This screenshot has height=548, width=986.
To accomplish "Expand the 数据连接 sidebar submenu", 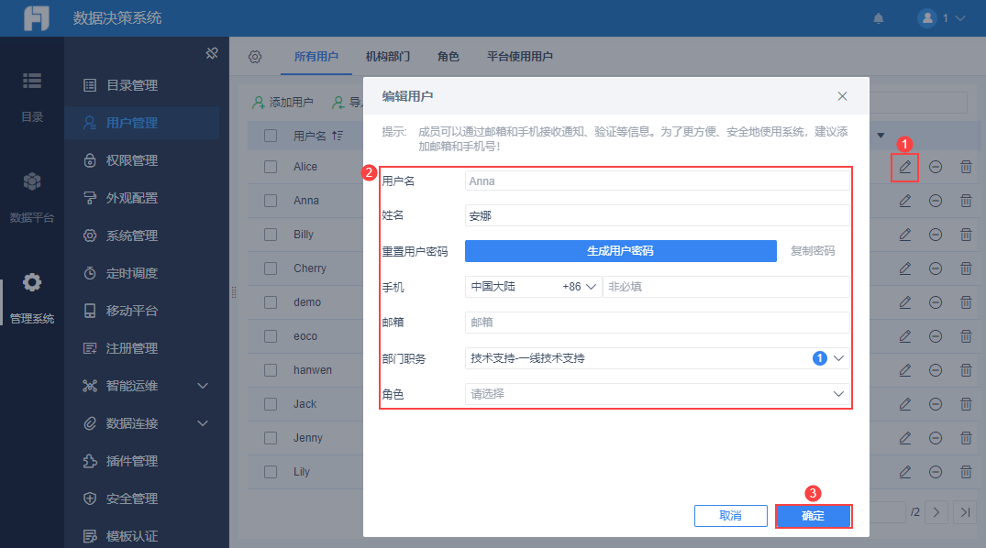I will (203, 423).
